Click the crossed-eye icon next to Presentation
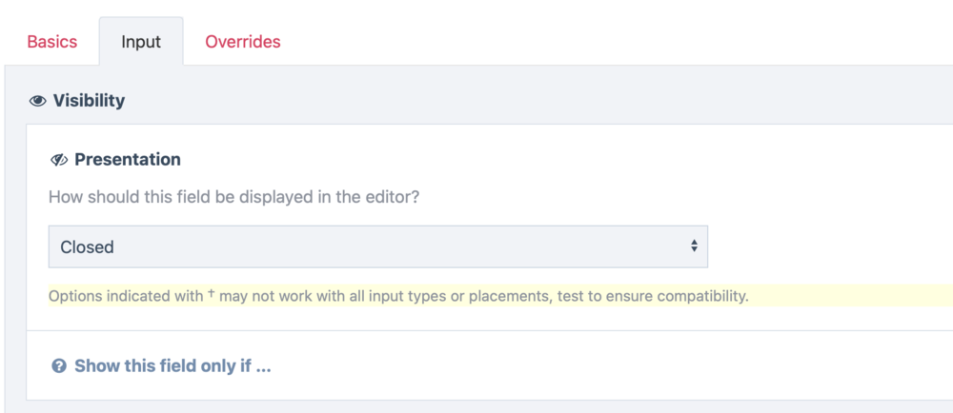 coord(59,160)
